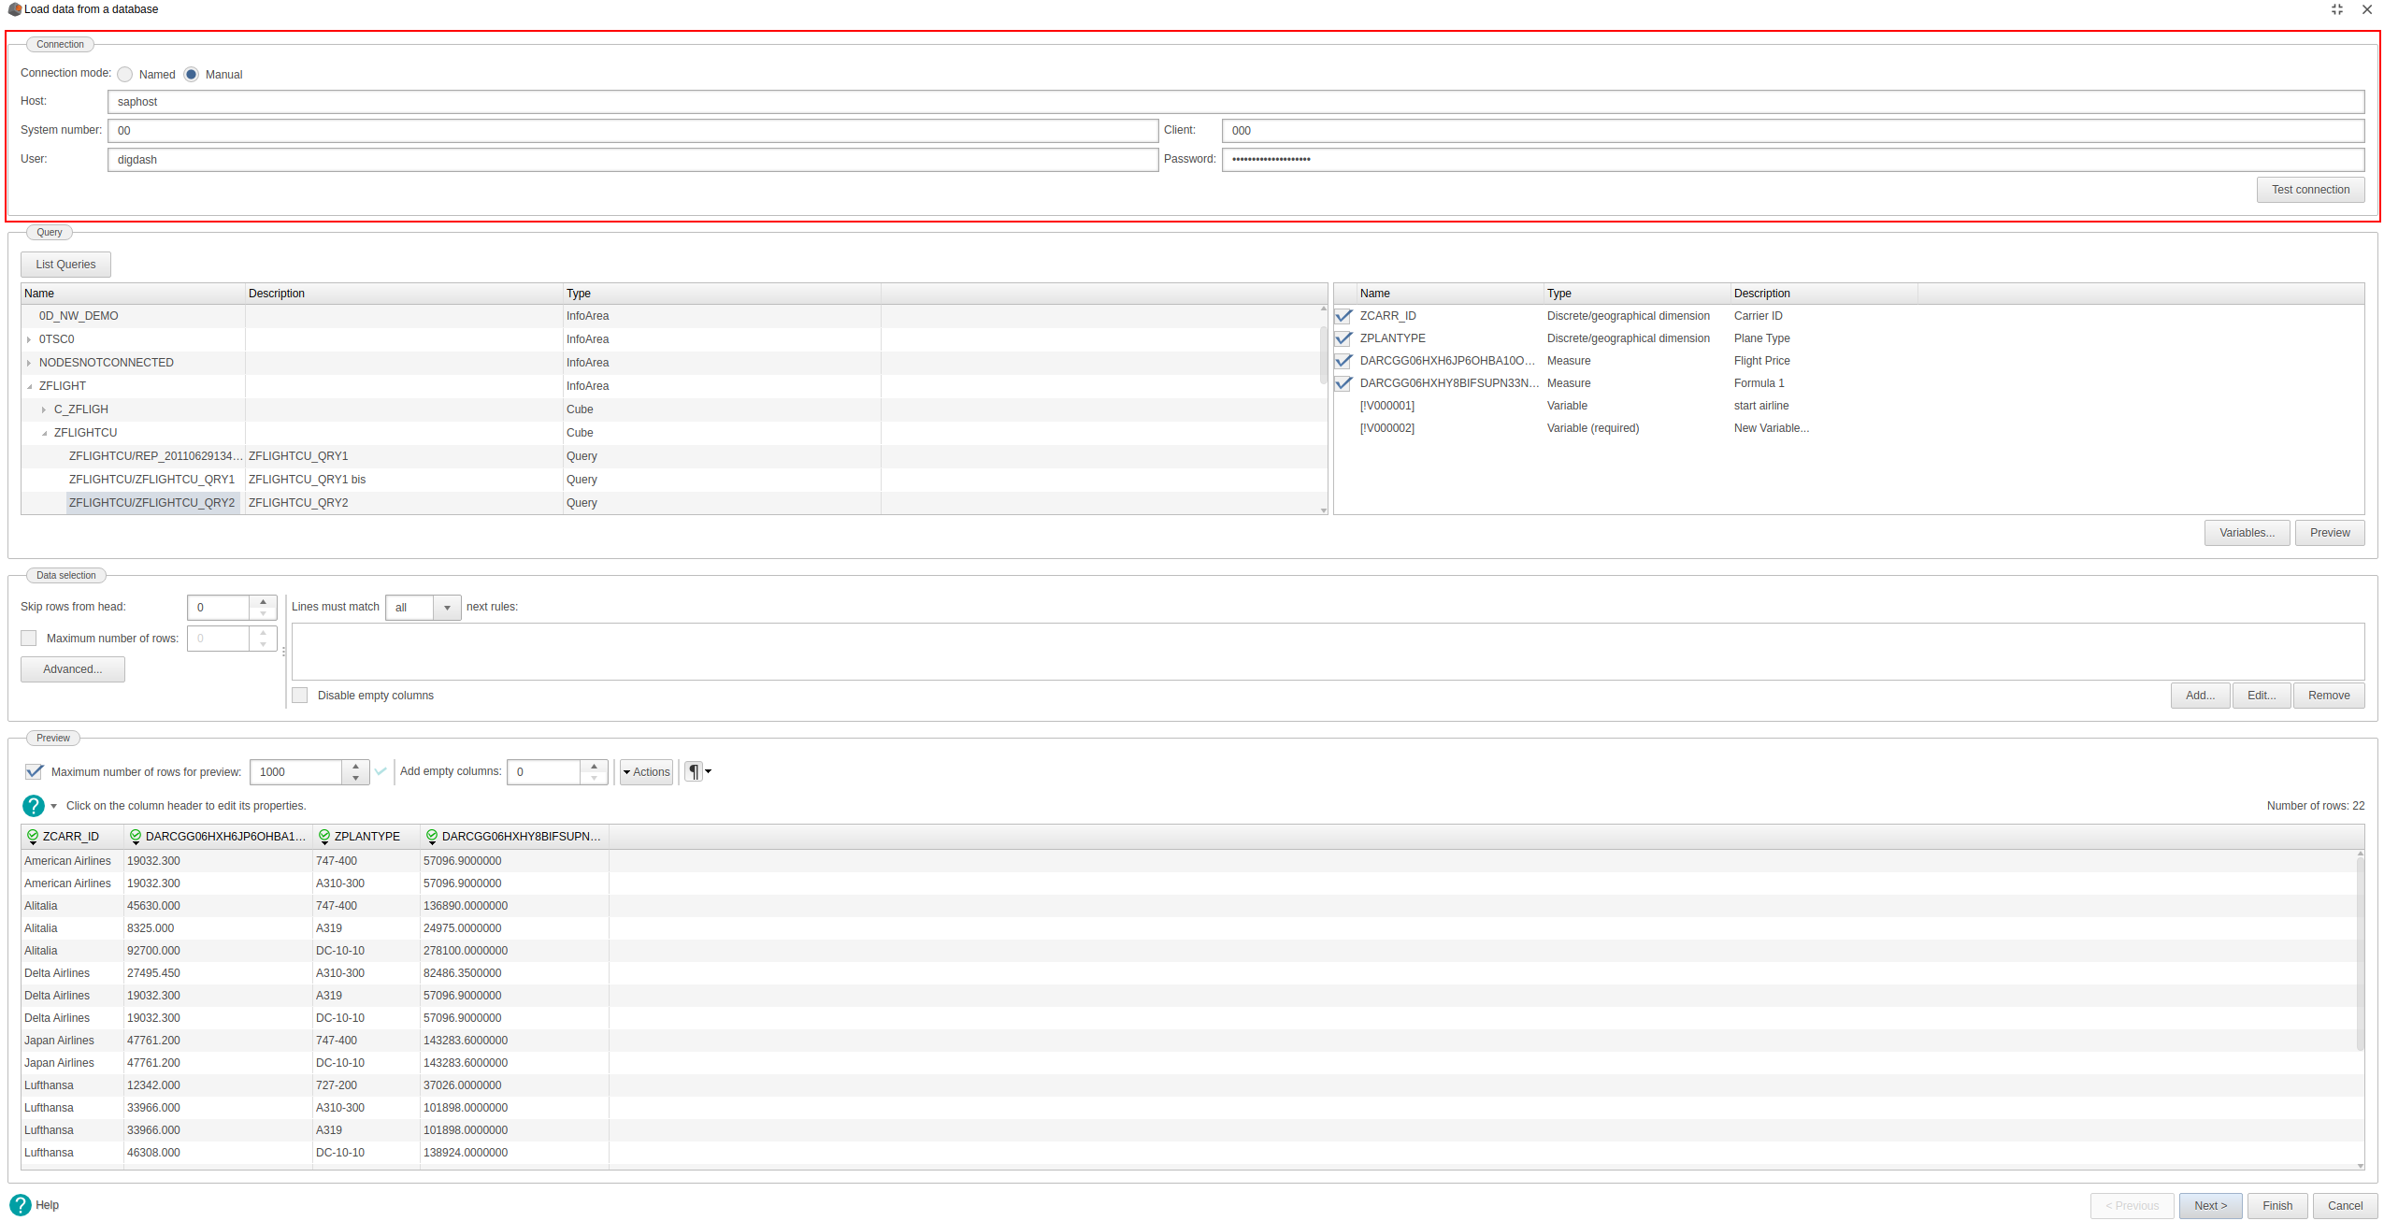Select the ZFLIGHTCU/ZFLIGHTCU_QRY1 query row

click(x=151, y=480)
